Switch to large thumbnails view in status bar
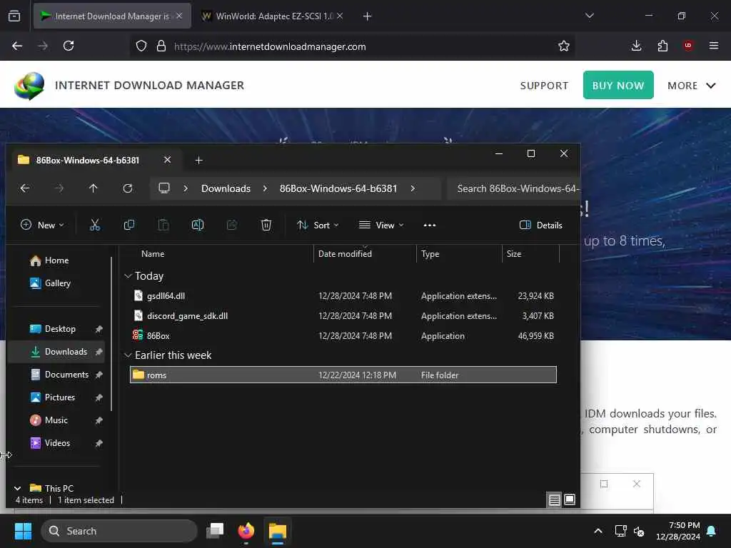Image resolution: width=731 pixels, height=548 pixels. pos(570,499)
